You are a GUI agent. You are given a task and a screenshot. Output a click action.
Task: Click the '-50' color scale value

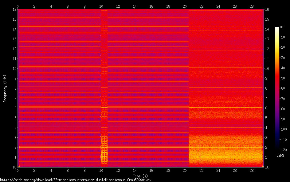click(282, 78)
